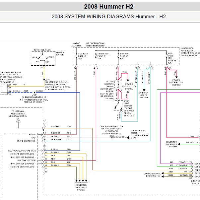The image size is (200, 200).
Task: Click the 'BATT+' terminal label
Action: pyautogui.click(x=32, y=134)
